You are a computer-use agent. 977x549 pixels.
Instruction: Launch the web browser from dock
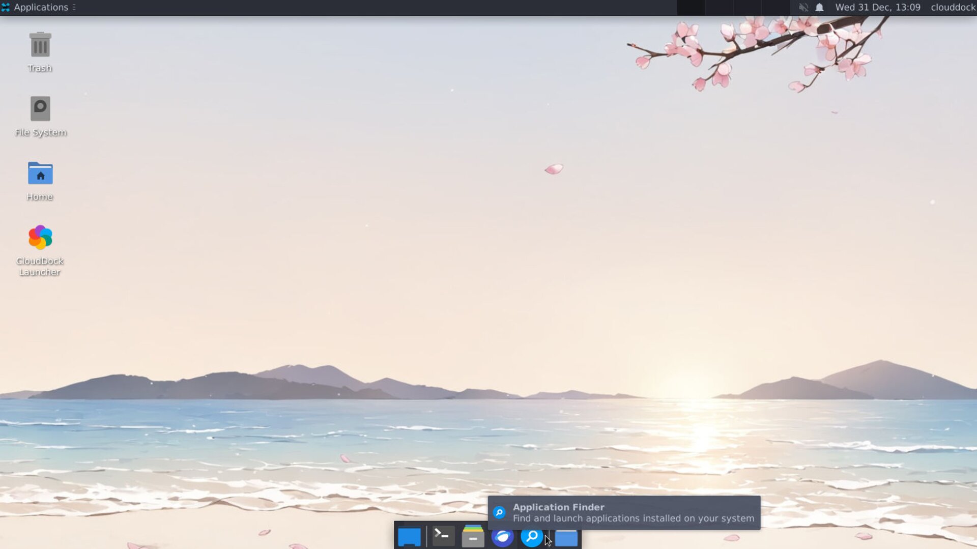pyautogui.click(x=502, y=537)
